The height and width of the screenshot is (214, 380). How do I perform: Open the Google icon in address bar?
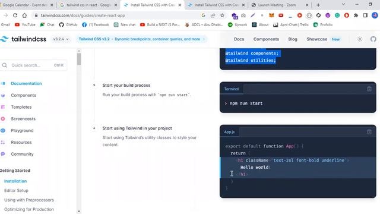[203, 15]
